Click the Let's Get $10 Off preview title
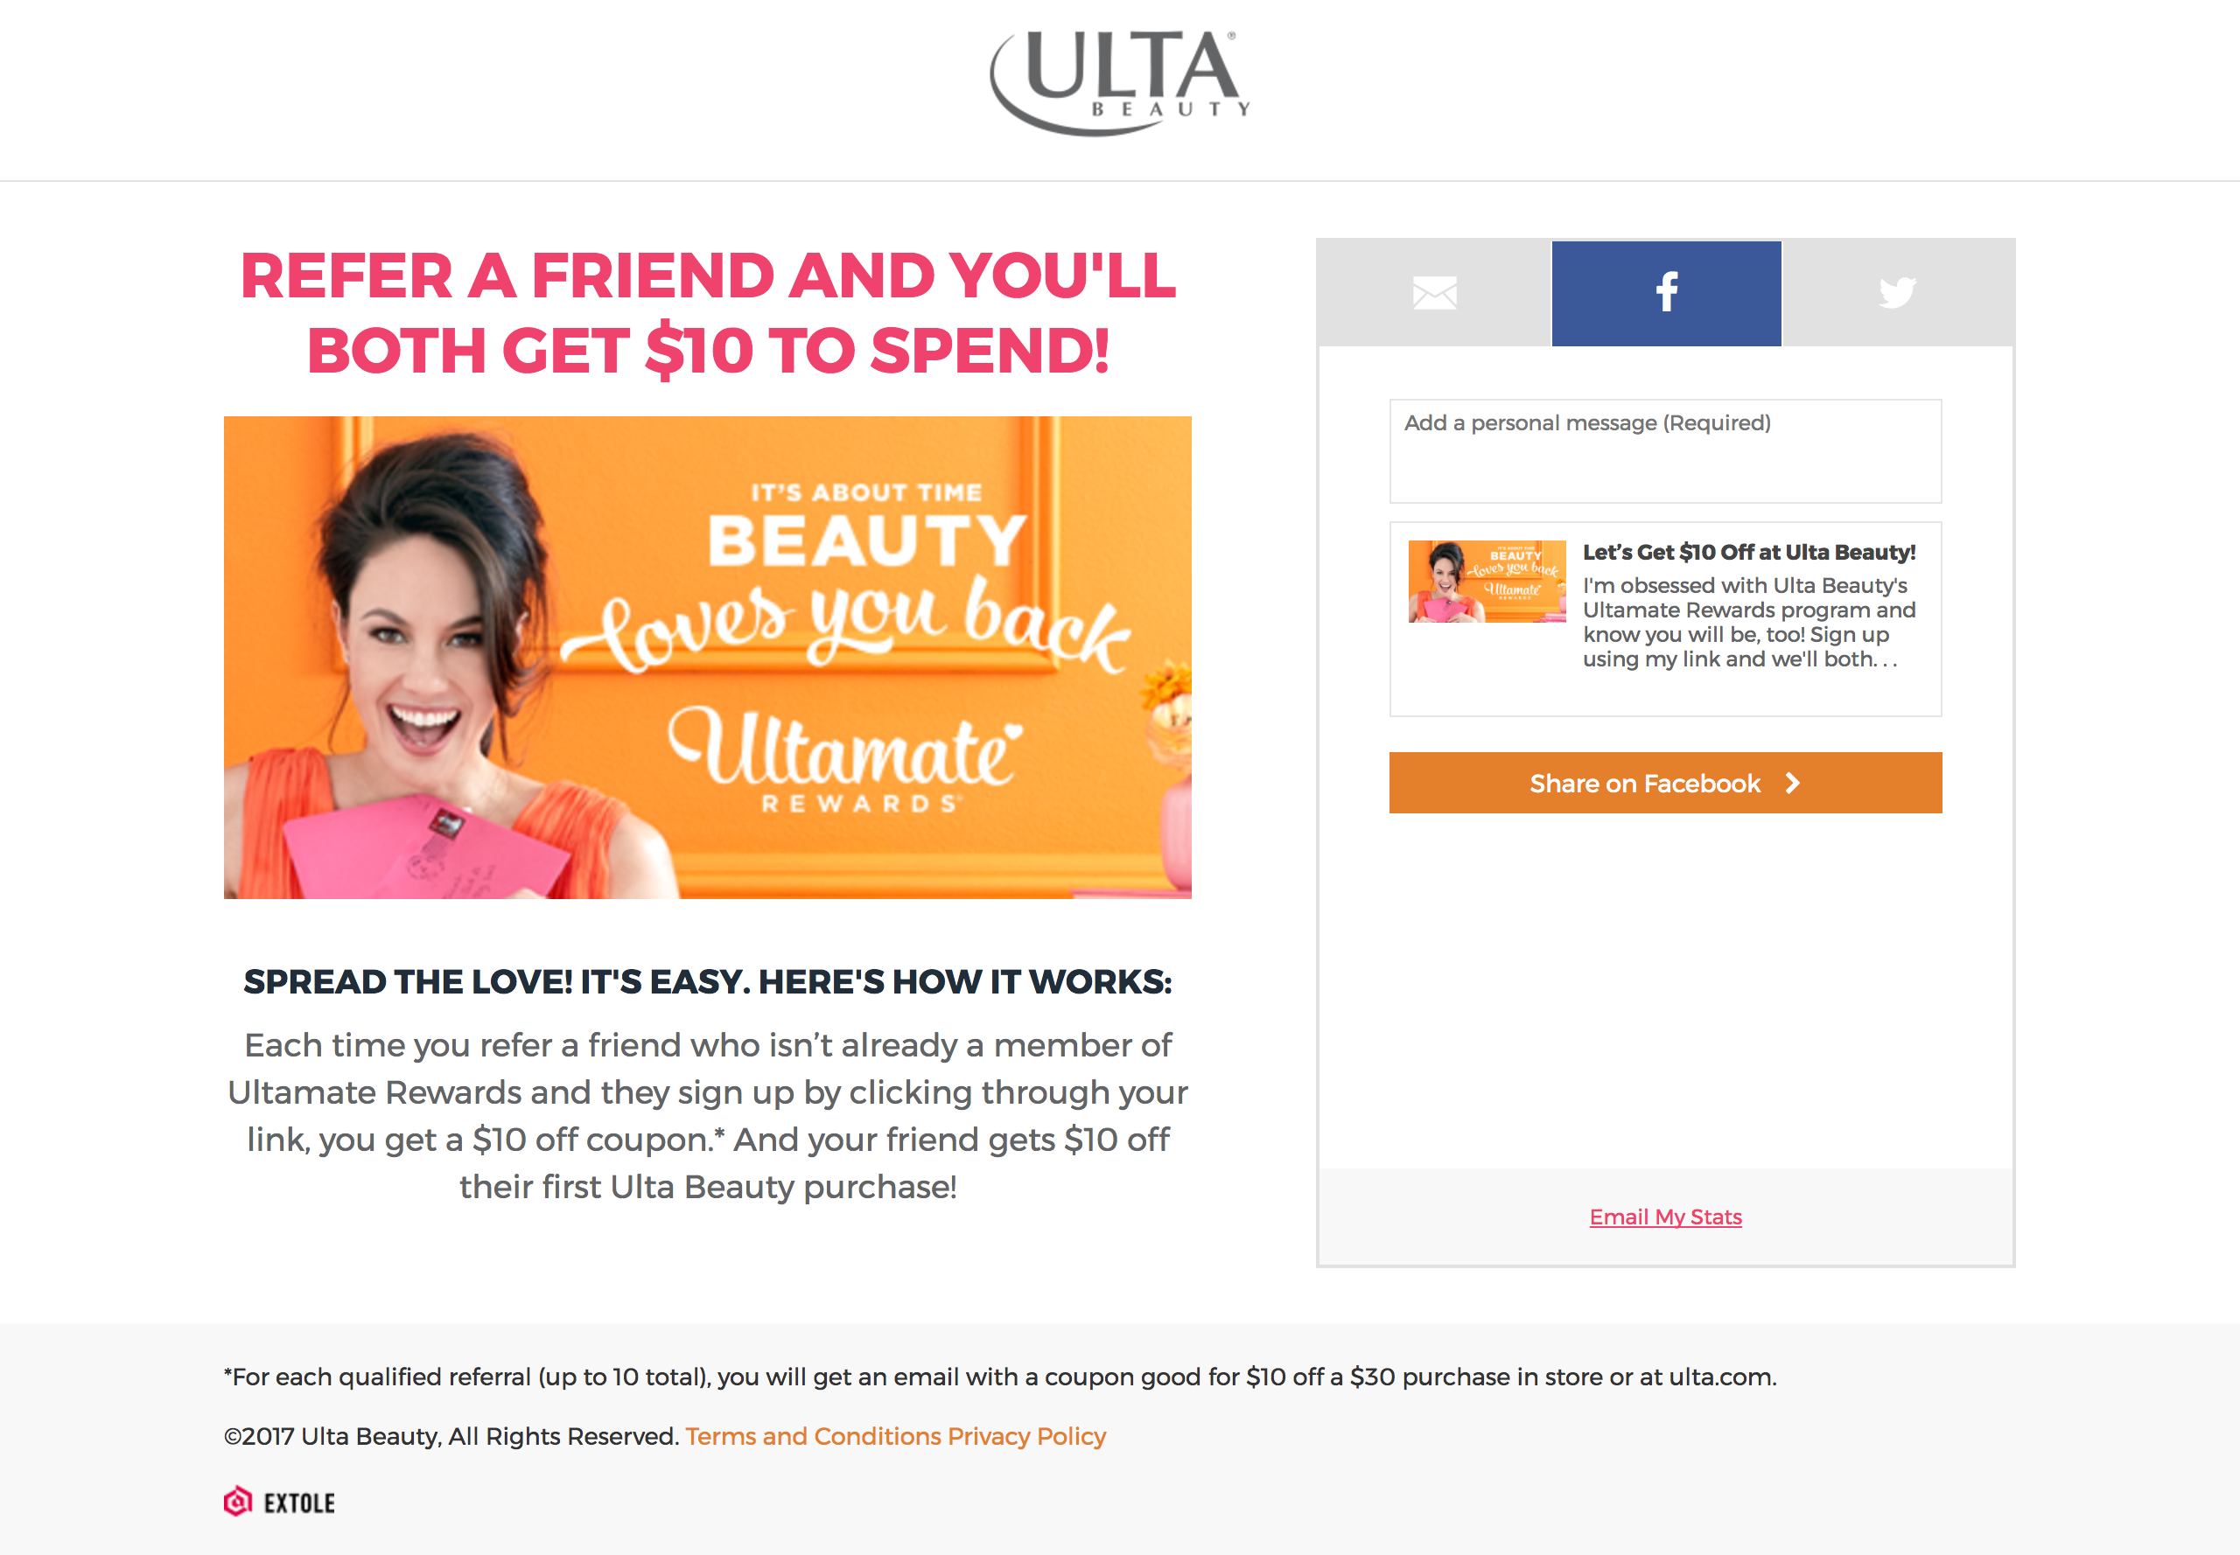2240x1555 pixels. 1749,553
